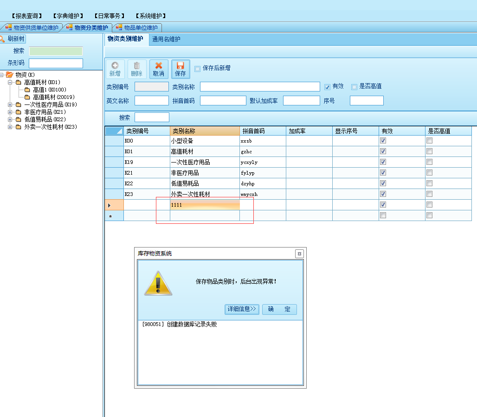Viewport: 477px width, 417px height.
Task: Click the 搜索 field above the grid
Action: tap(152, 117)
